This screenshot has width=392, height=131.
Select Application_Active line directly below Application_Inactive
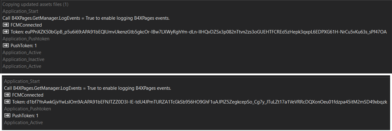click(22, 66)
